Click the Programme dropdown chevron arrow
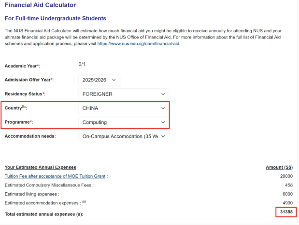299x225 pixels. point(163,122)
